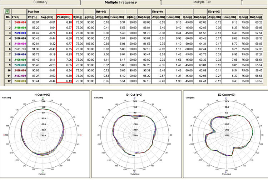
Task: Select frequency 2400.000 in row 1
Action: 19,22
